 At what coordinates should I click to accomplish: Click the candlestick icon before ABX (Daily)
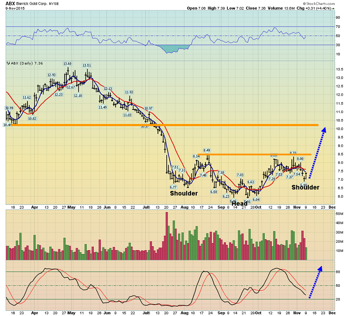pyautogui.click(x=8, y=63)
